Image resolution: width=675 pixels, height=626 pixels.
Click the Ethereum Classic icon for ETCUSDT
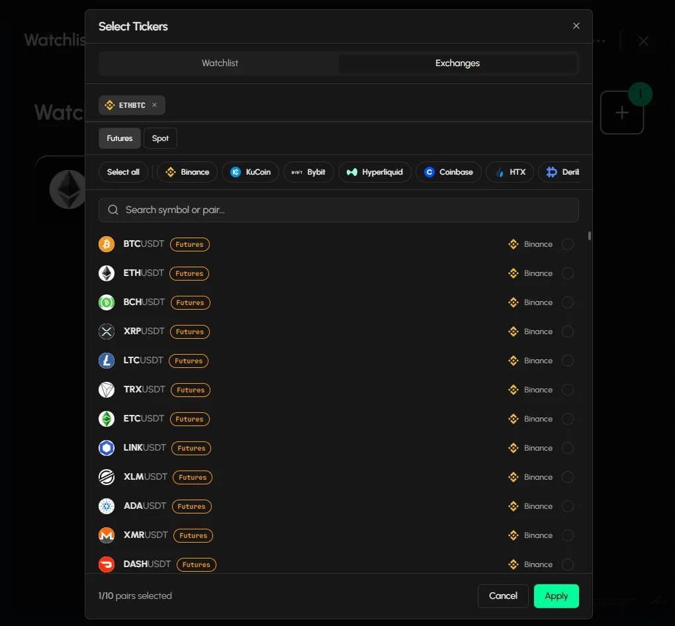pyautogui.click(x=107, y=419)
